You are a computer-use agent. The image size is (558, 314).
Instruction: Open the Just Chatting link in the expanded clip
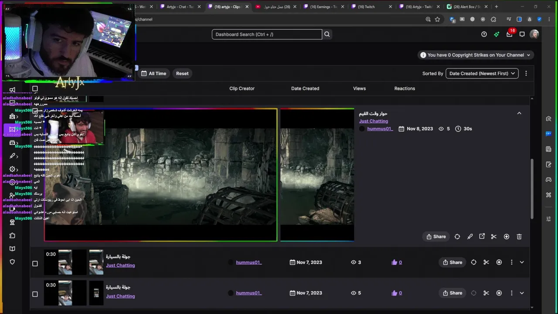click(x=374, y=121)
